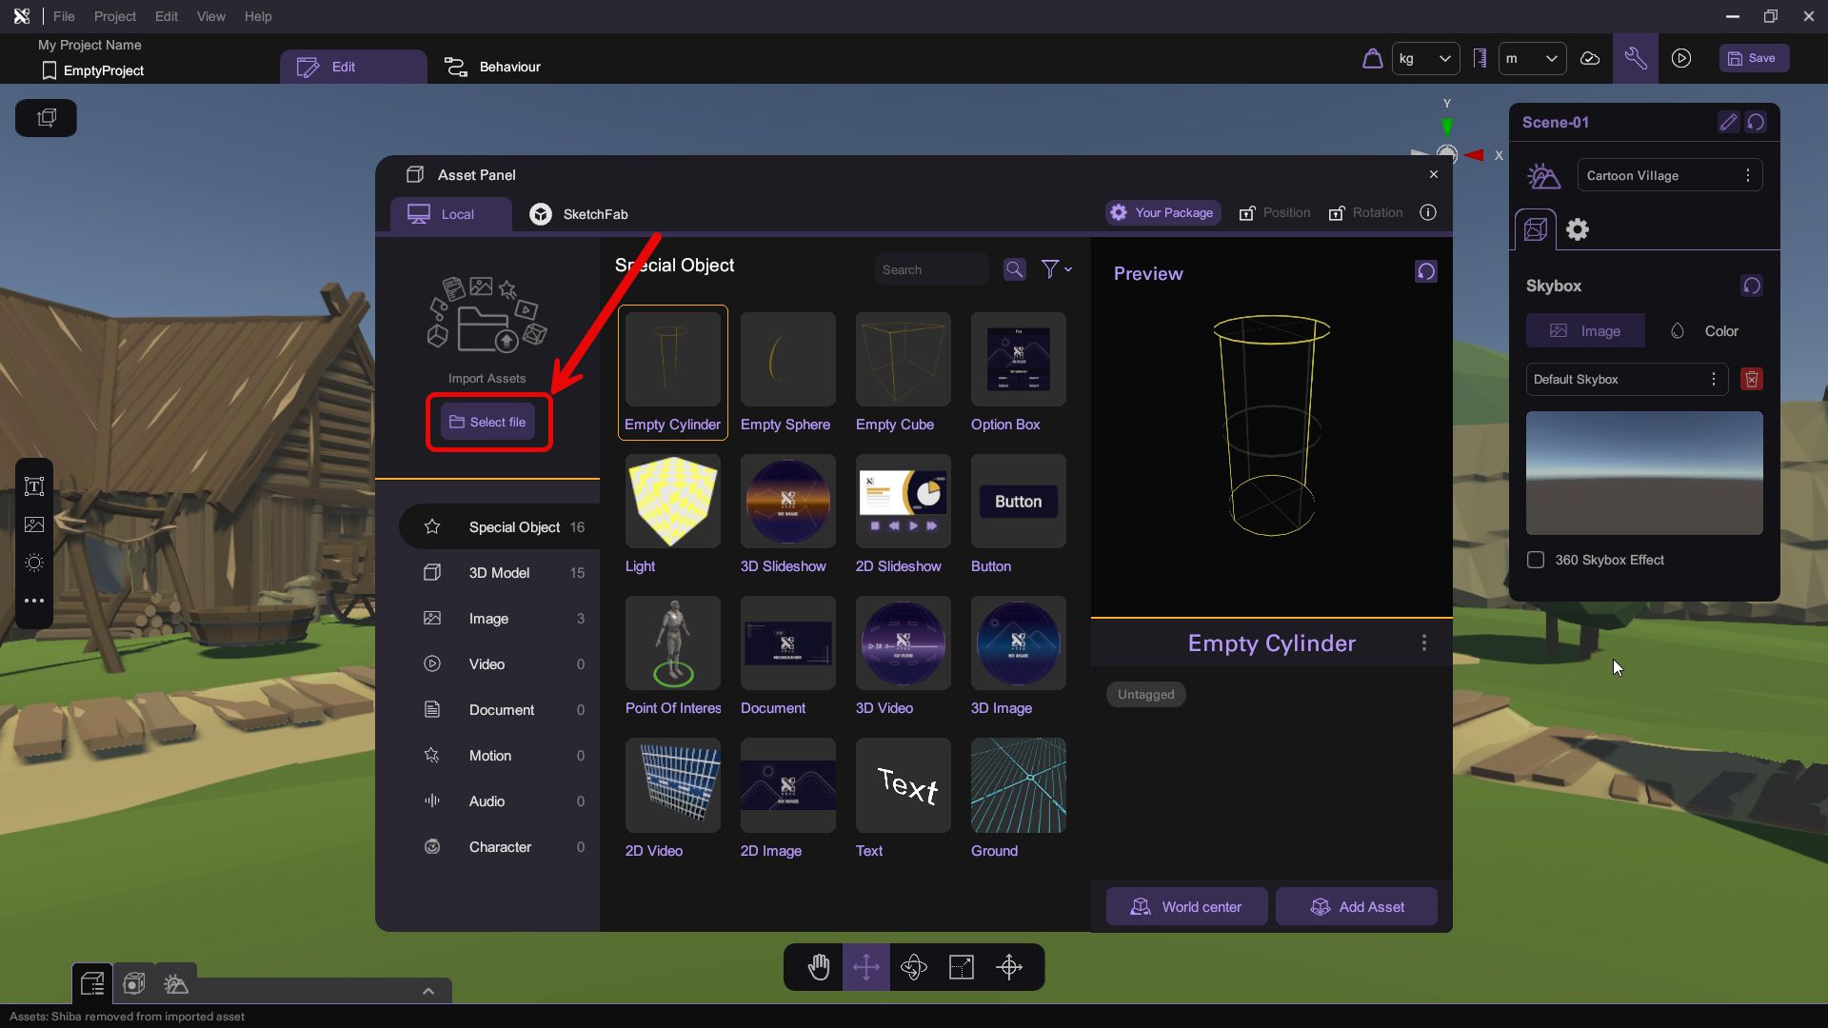Toggle the Rotation placement option
Viewport: 1828px width, 1028px height.
pos(1365,212)
